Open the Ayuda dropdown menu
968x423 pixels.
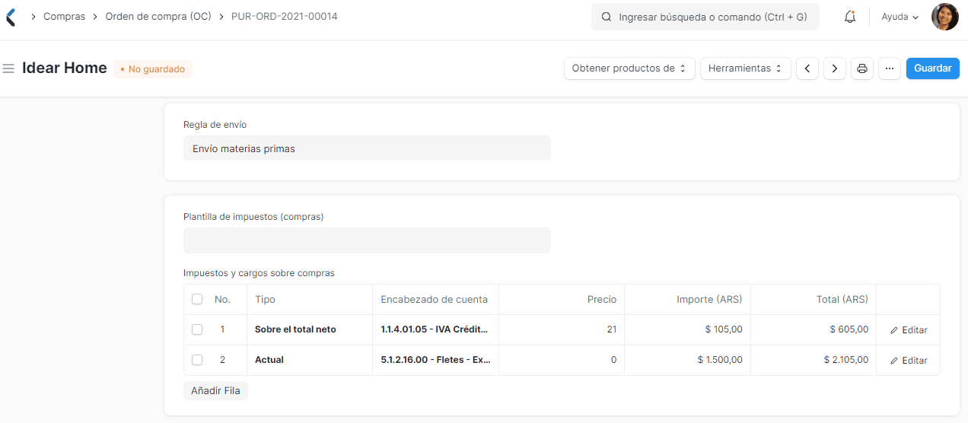pos(900,17)
